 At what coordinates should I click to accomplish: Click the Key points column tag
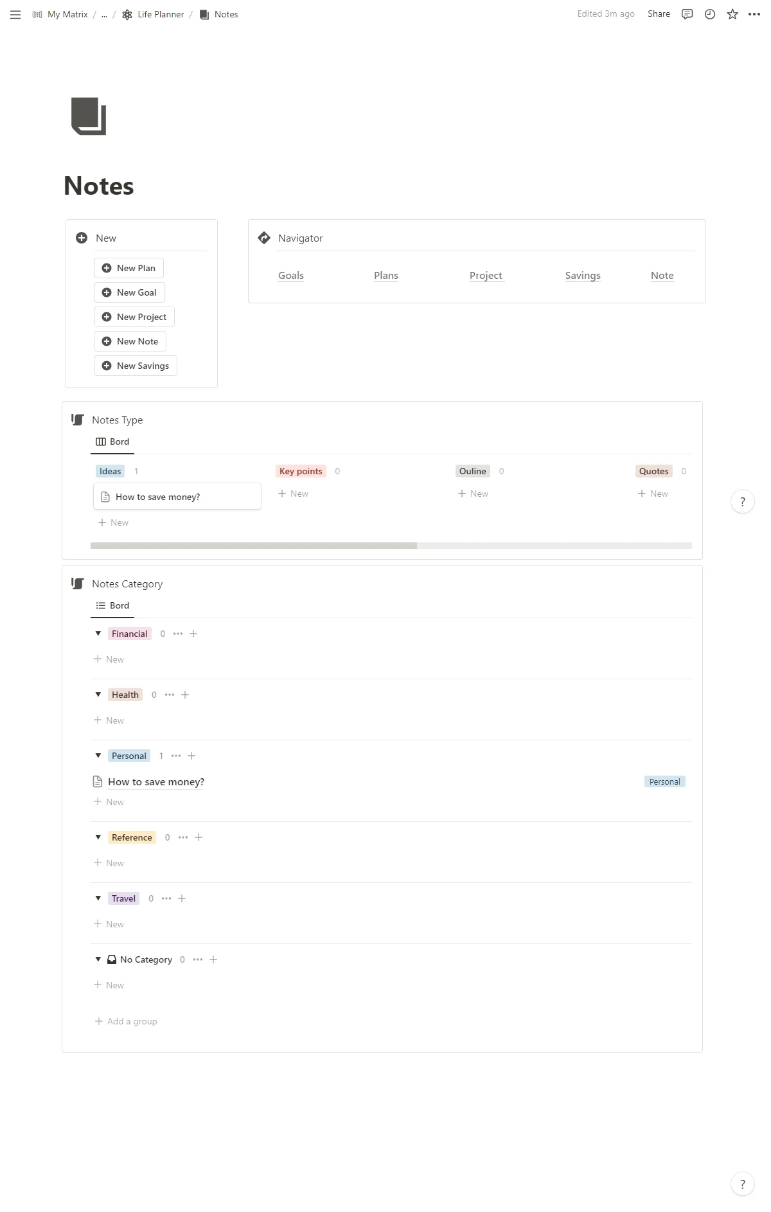click(x=301, y=471)
